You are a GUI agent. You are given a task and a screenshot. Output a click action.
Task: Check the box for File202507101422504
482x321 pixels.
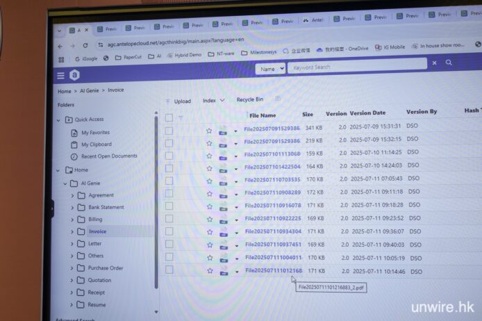point(169,168)
